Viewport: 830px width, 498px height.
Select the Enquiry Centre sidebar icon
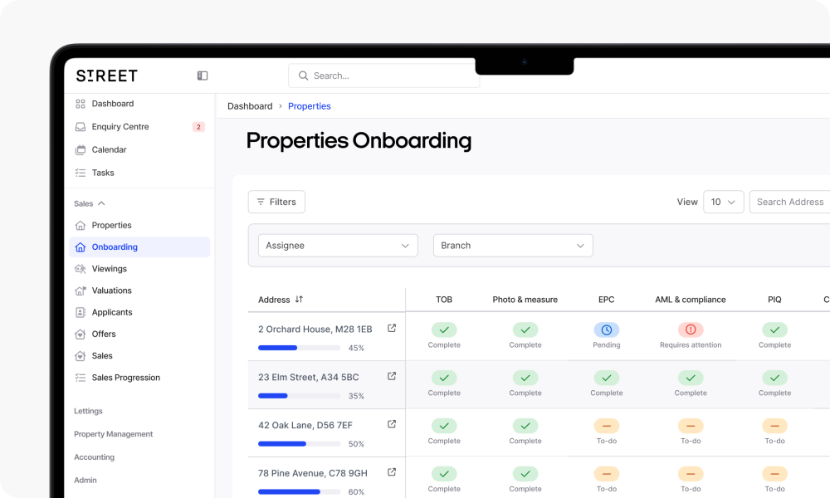tap(79, 126)
